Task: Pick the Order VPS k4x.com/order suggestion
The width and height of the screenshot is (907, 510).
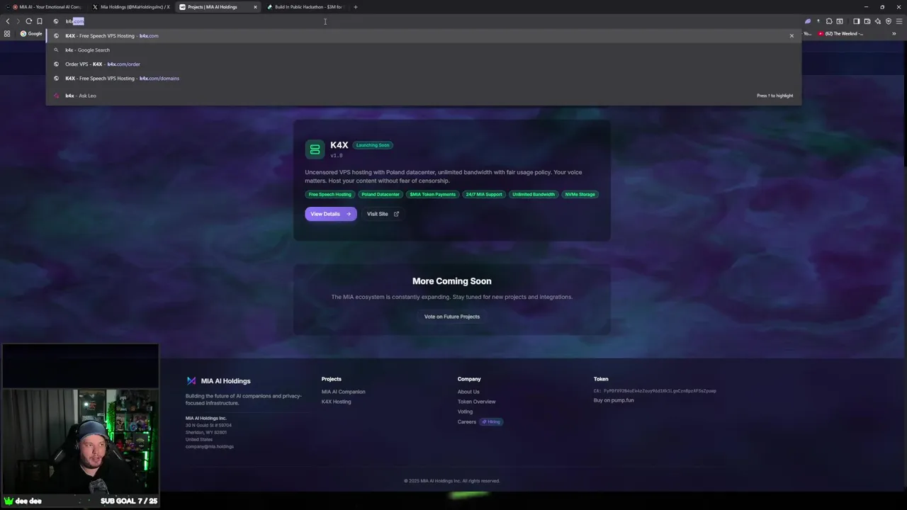Action: (x=424, y=64)
